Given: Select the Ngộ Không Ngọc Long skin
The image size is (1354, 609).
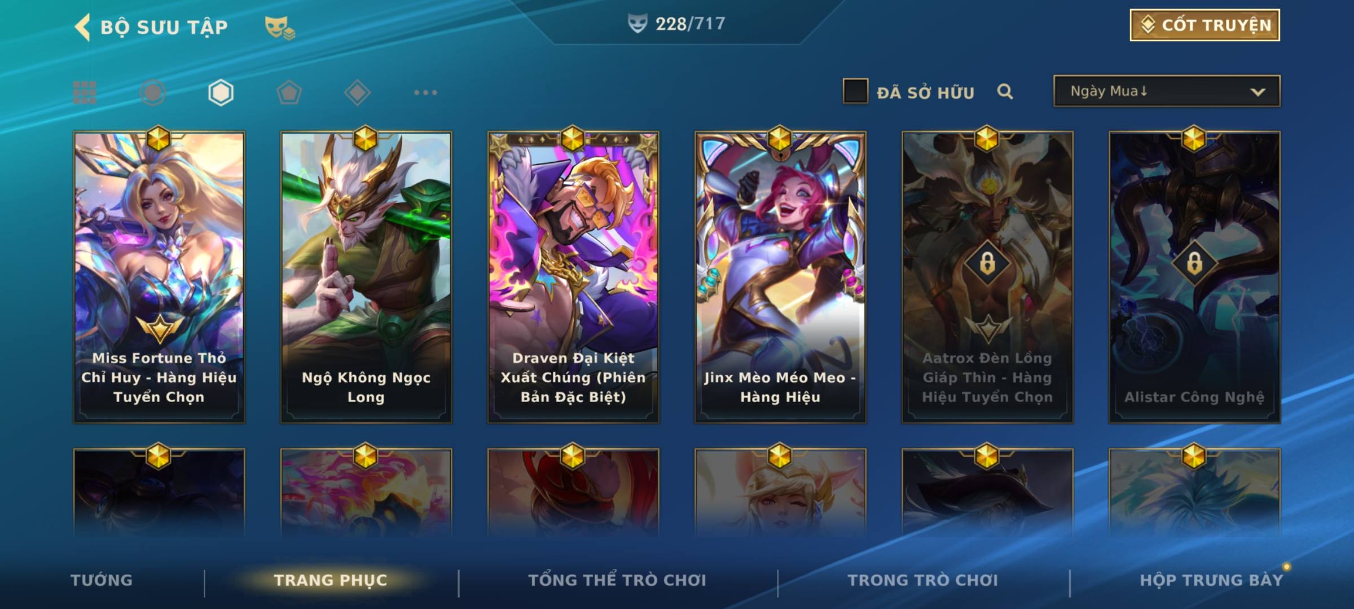Looking at the screenshot, I should click(366, 277).
